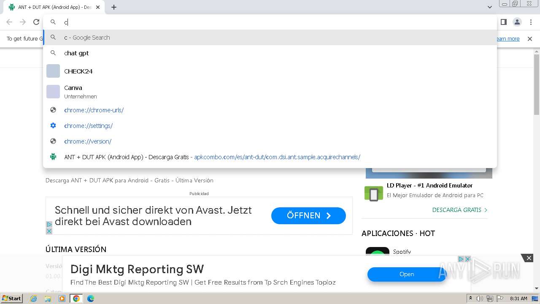The width and height of the screenshot is (540, 304).
Task: Dismiss the infobar with the X
Action: [530, 39]
